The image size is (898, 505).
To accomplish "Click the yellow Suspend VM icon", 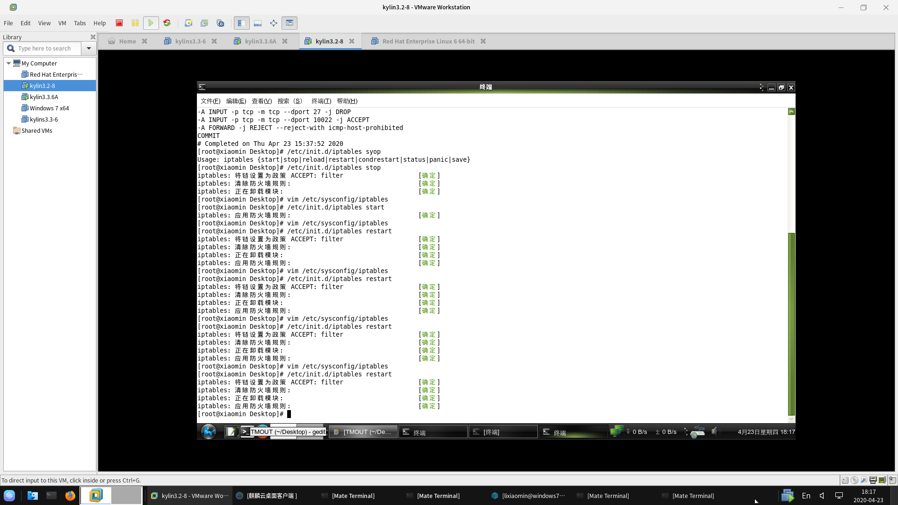I will (x=135, y=23).
